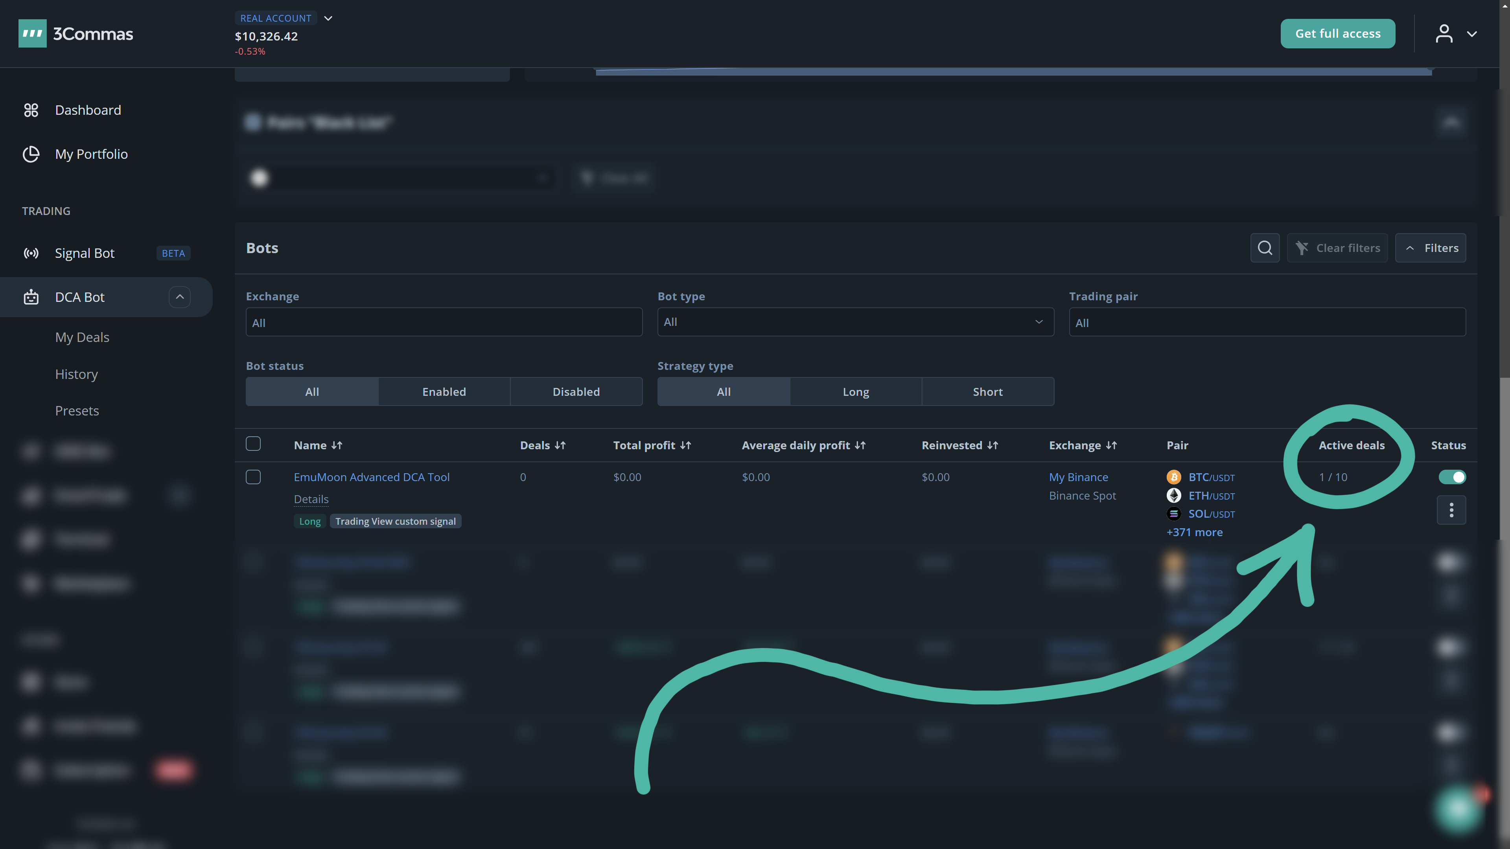Open the Bot type dropdown
The image size is (1510, 849).
click(855, 322)
